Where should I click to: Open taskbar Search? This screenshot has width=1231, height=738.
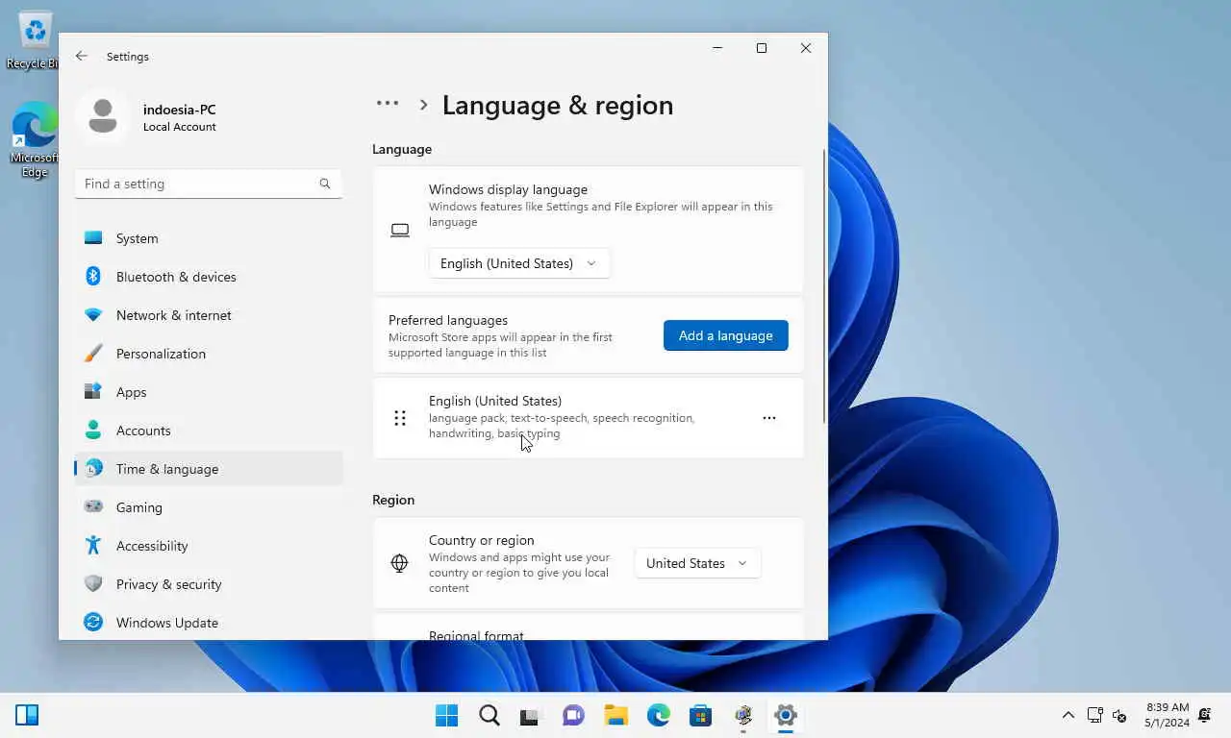point(490,715)
